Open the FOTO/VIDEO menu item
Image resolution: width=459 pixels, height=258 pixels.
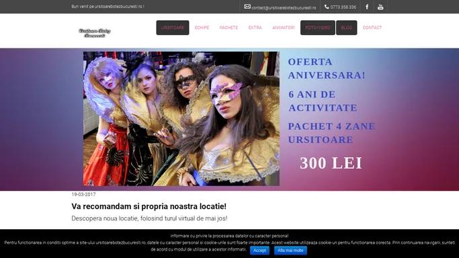pyautogui.click(x=318, y=28)
